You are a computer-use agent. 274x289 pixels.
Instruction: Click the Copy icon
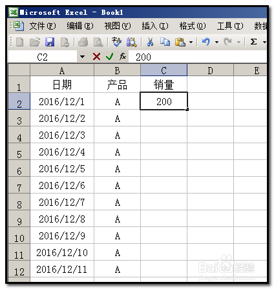[x=165, y=42]
